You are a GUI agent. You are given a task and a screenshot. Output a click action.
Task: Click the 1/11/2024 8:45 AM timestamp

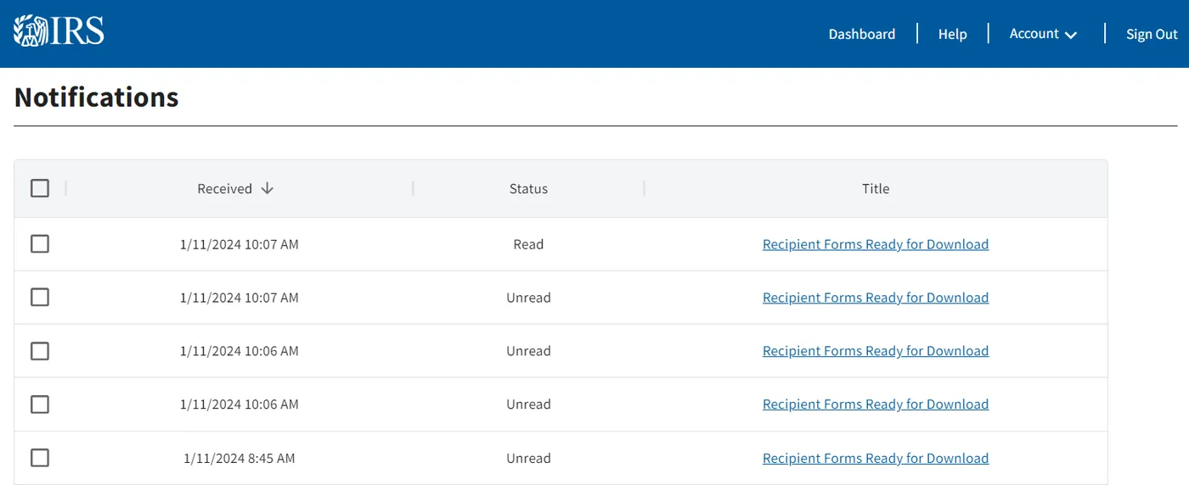click(239, 458)
